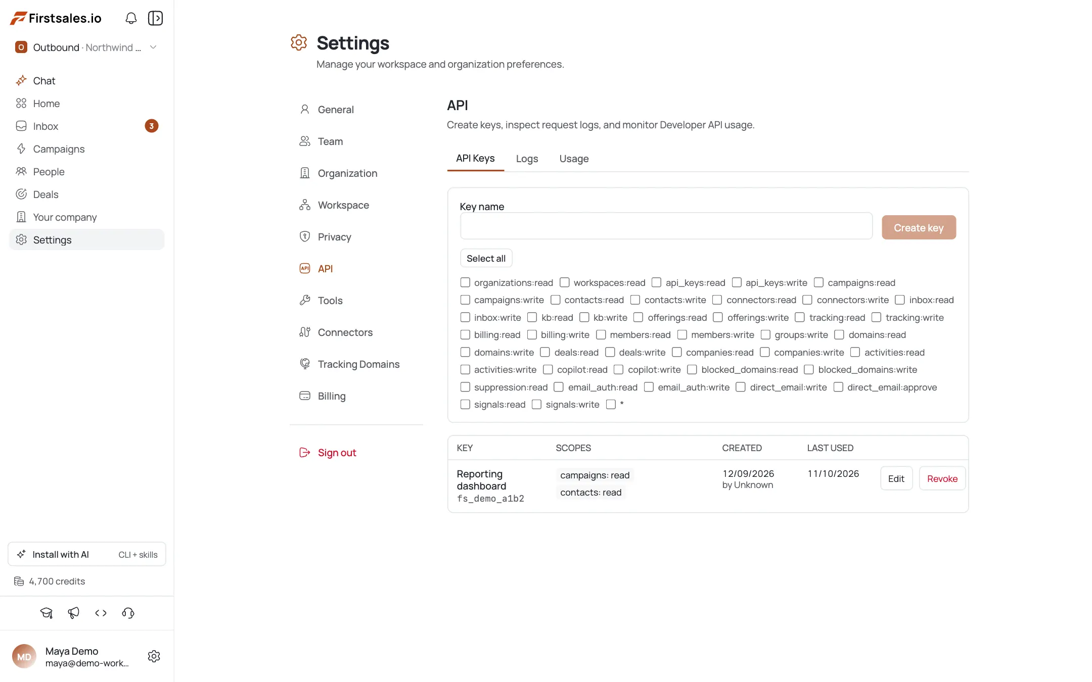Open notifications bell icon
The height and width of the screenshot is (682, 1092).
(x=131, y=18)
